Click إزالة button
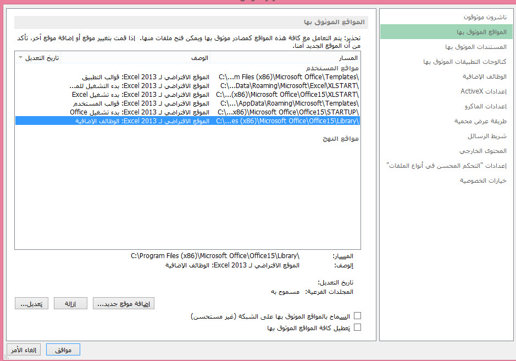The width and height of the screenshot is (516, 361). (x=70, y=303)
